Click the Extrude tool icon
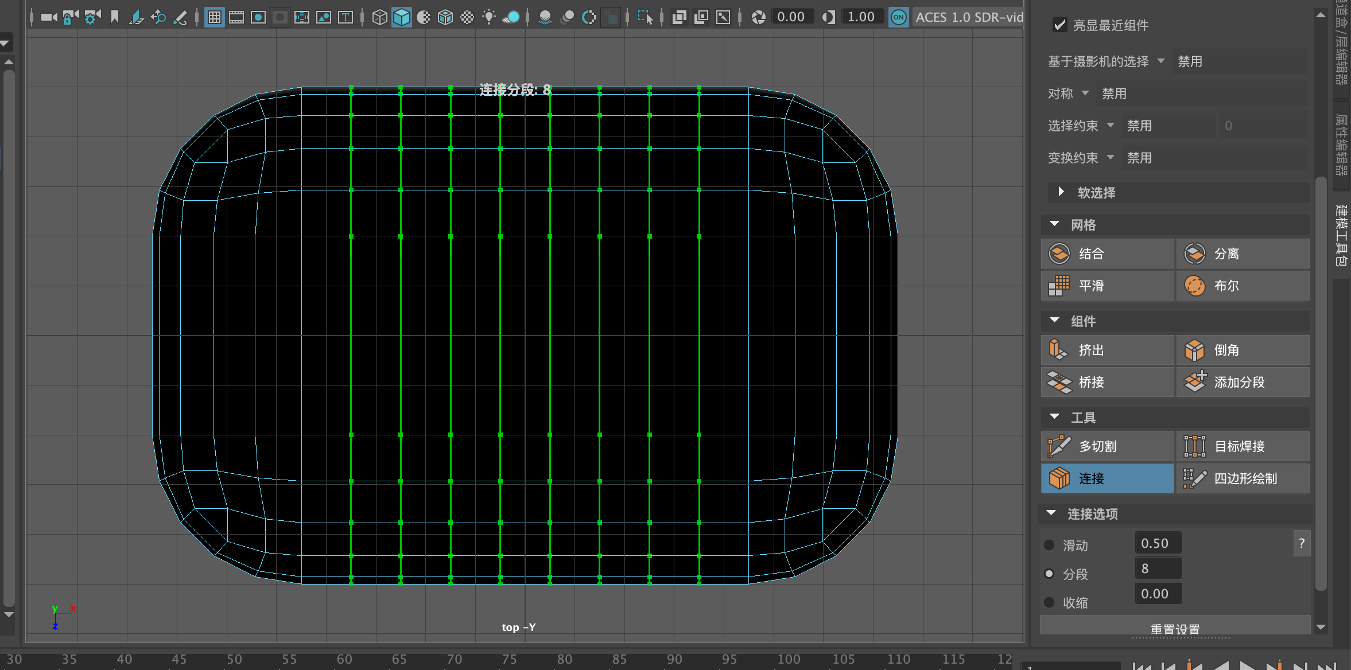The width and height of the screenshot is (1351, 670). pyautogui.click(x=1059, y=350)
